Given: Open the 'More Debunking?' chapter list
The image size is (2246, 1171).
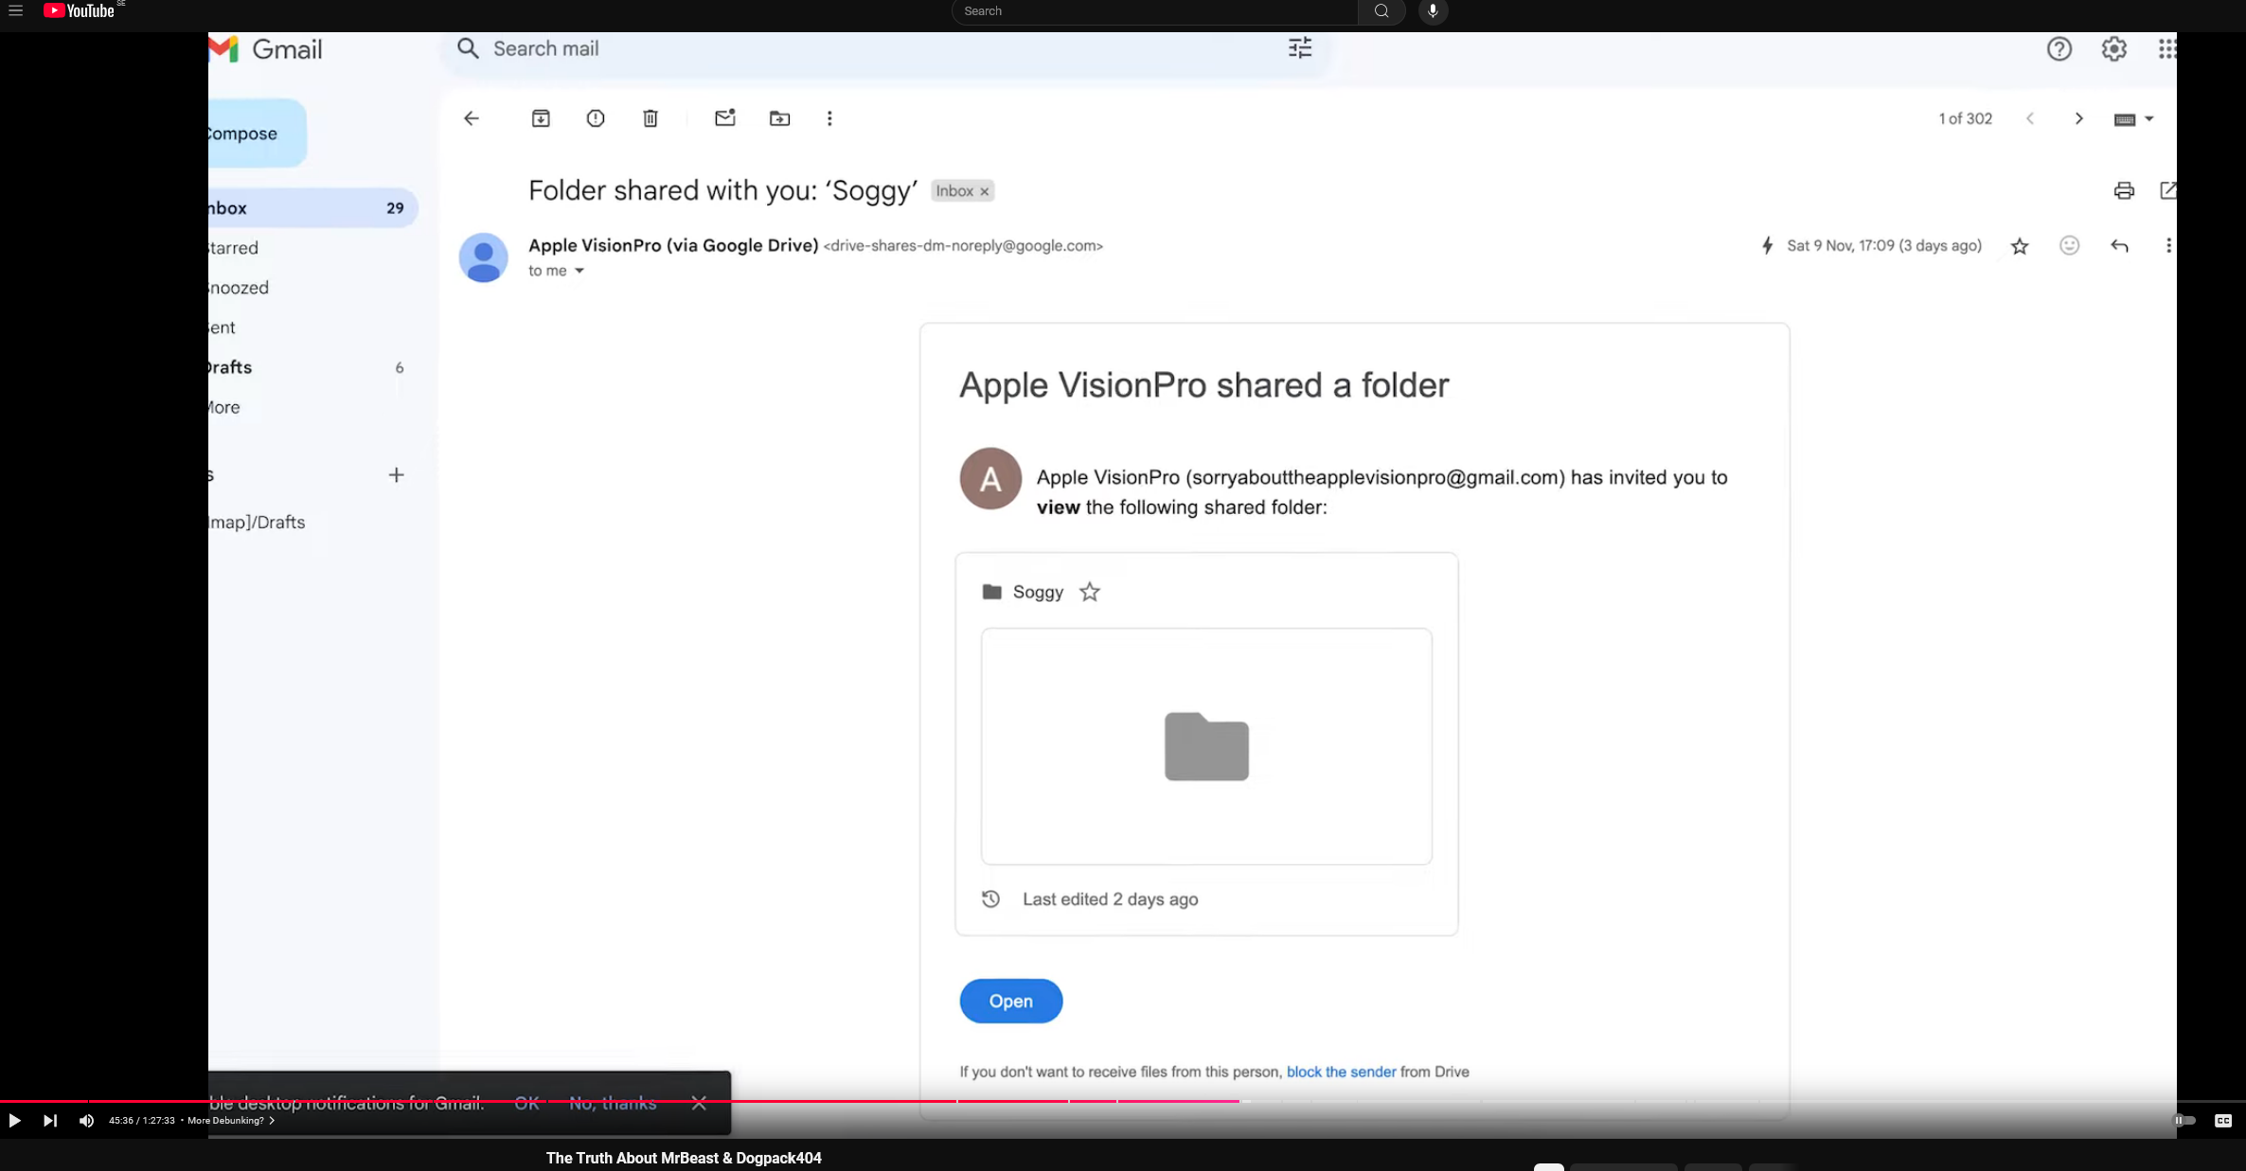Looking at the screenshot, I should pos(231,1121).
